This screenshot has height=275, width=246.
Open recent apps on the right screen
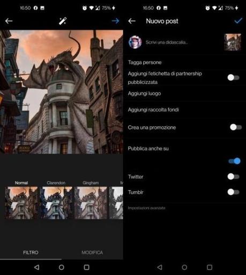click(x=210, y=267)
